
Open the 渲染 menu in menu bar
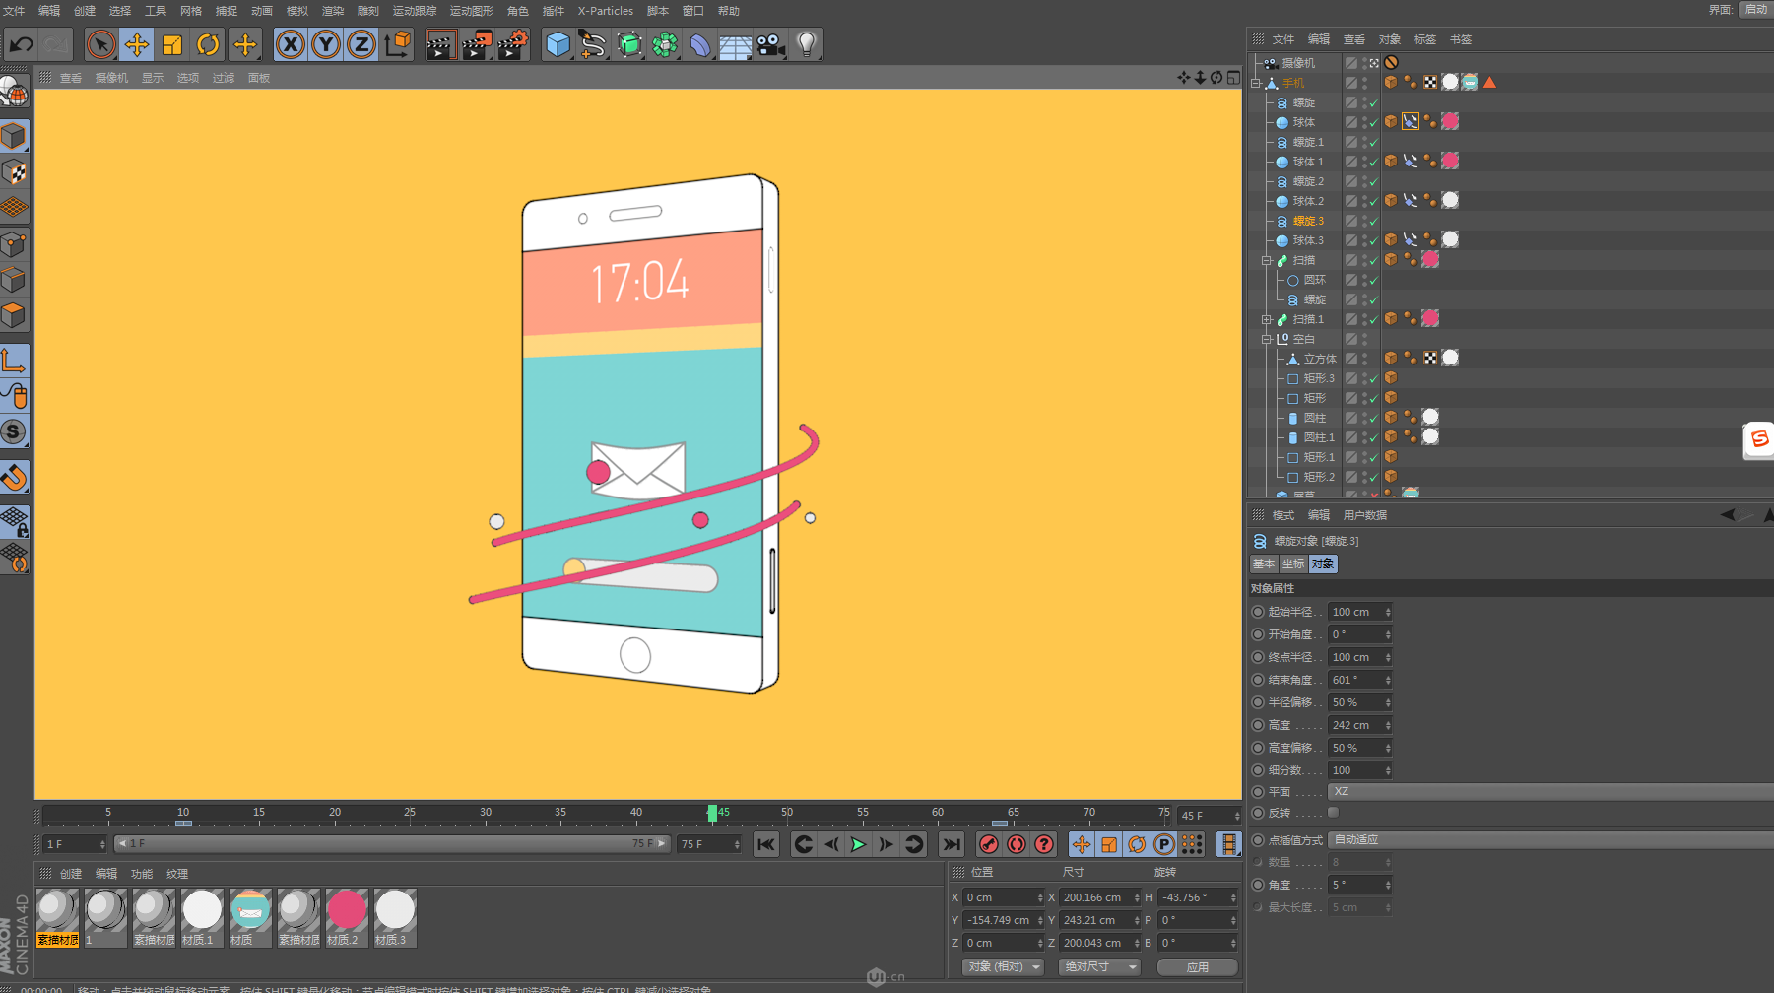[x=332, y=11]
